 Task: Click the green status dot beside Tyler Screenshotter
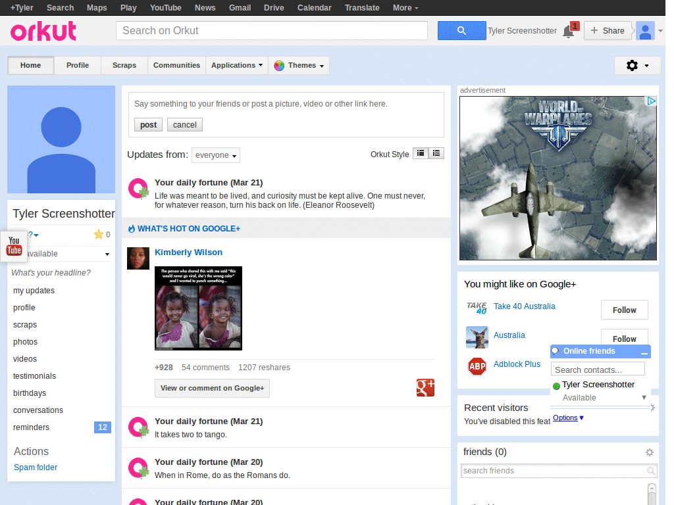(x=556, y=386)
